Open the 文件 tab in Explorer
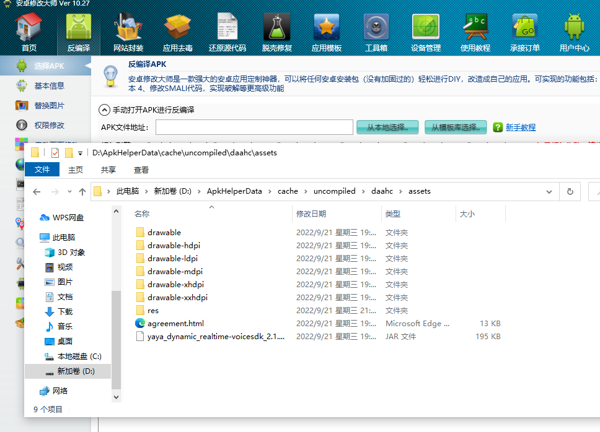600x432 pixels. pos(42,170)
